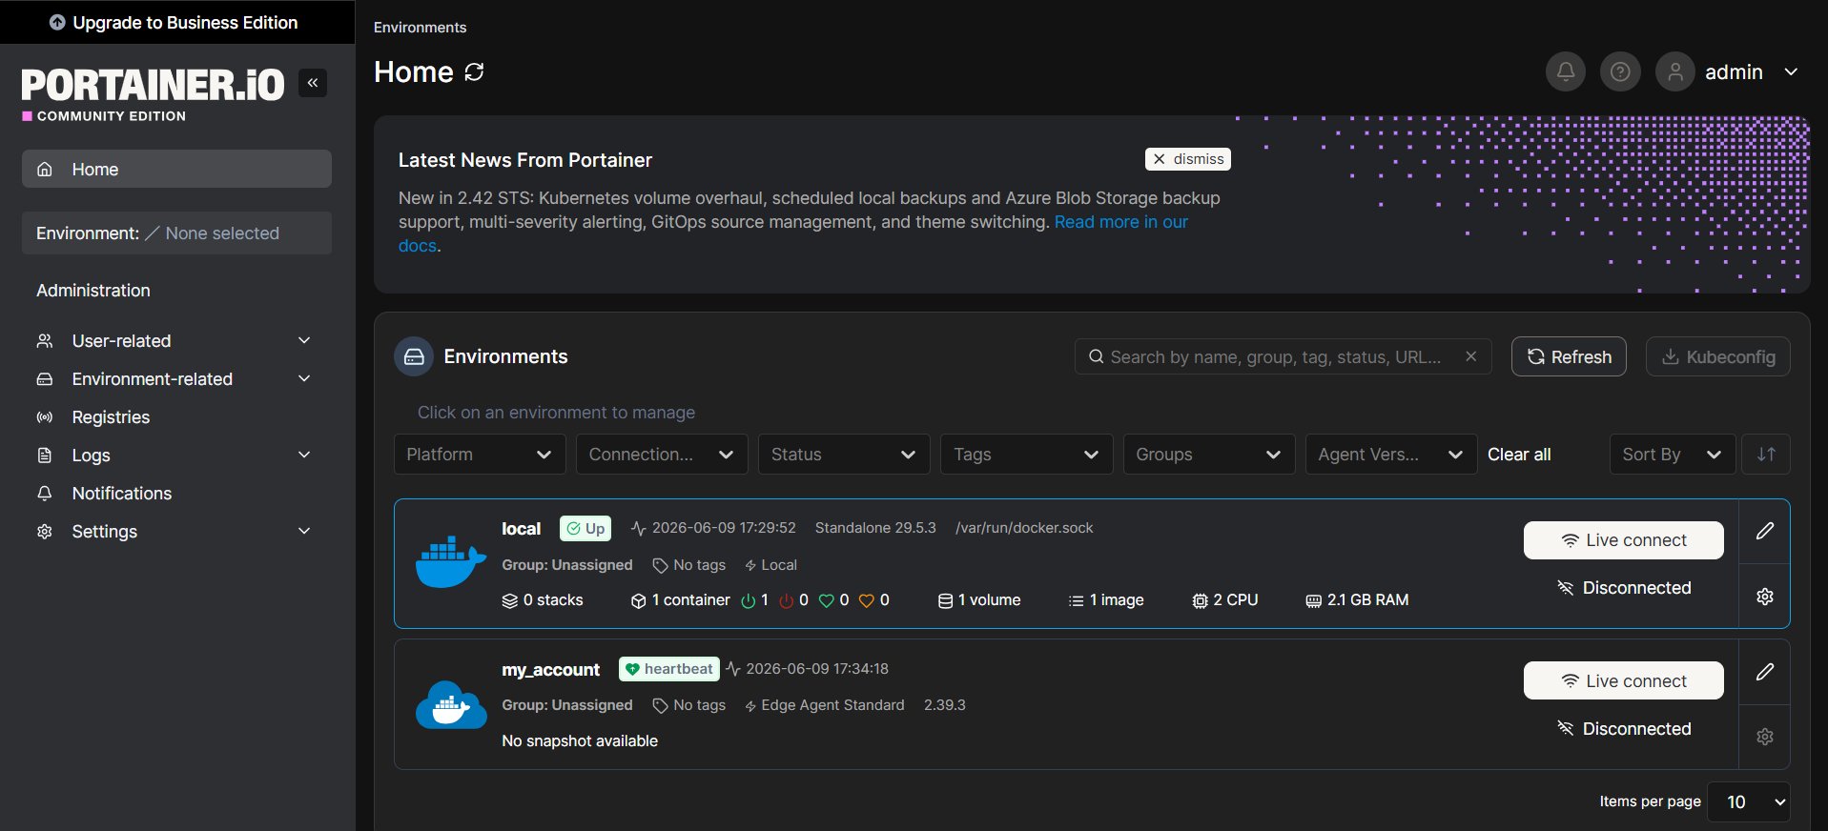Click the Environment-related drive icon in sidebar

tap(45, 379)
